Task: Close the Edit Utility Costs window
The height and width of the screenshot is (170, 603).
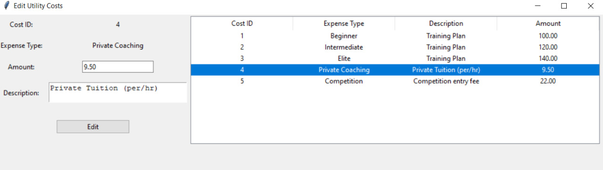Action: click(590, 6)
